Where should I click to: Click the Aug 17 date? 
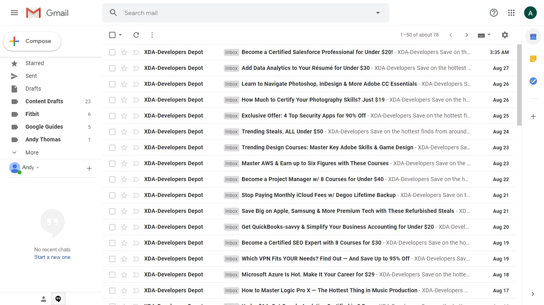501,290
